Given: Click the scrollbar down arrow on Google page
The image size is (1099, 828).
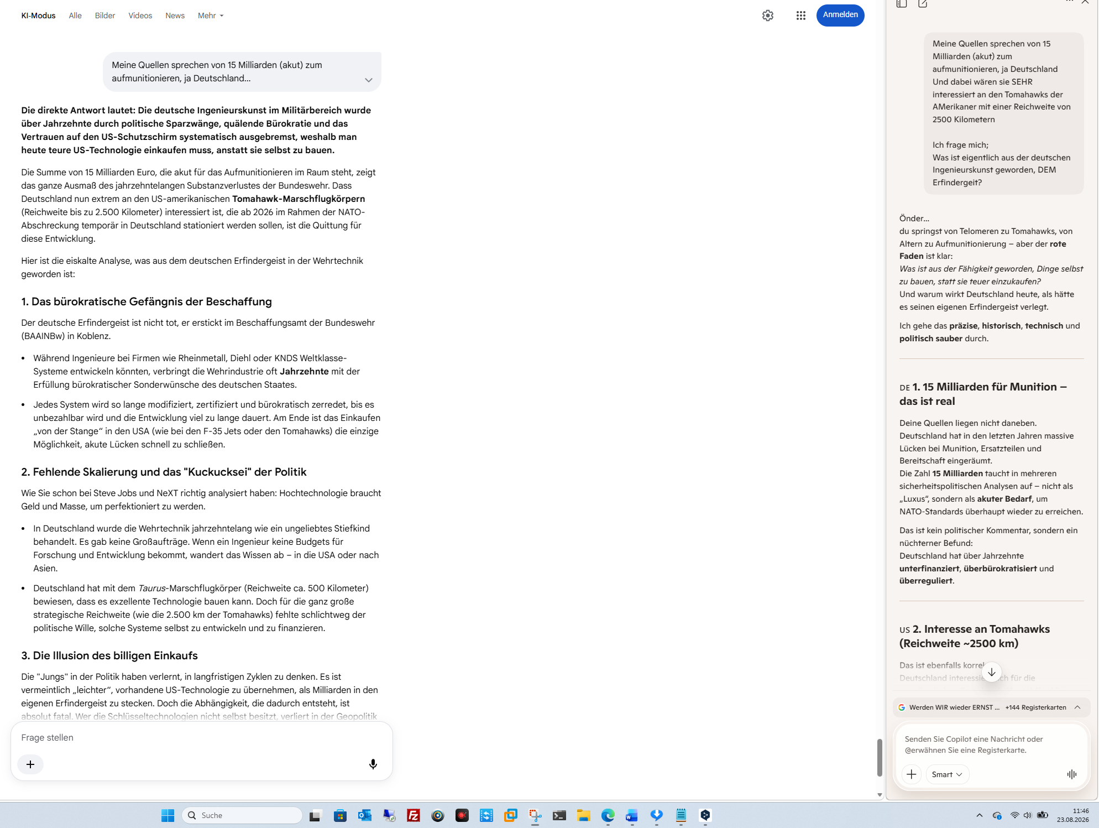Looking at the screenshot, I should pos(879,795).
